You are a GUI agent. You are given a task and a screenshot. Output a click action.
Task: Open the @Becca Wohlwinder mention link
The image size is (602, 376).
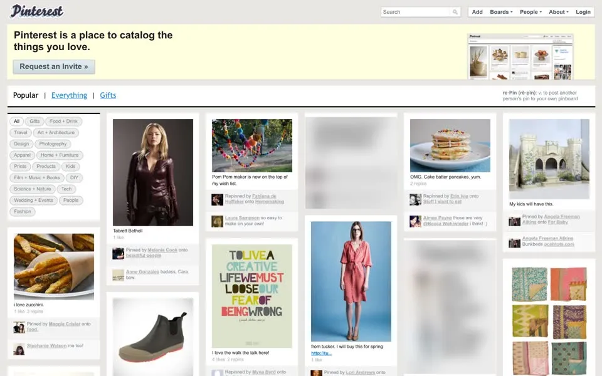click(x=446, y=223)
